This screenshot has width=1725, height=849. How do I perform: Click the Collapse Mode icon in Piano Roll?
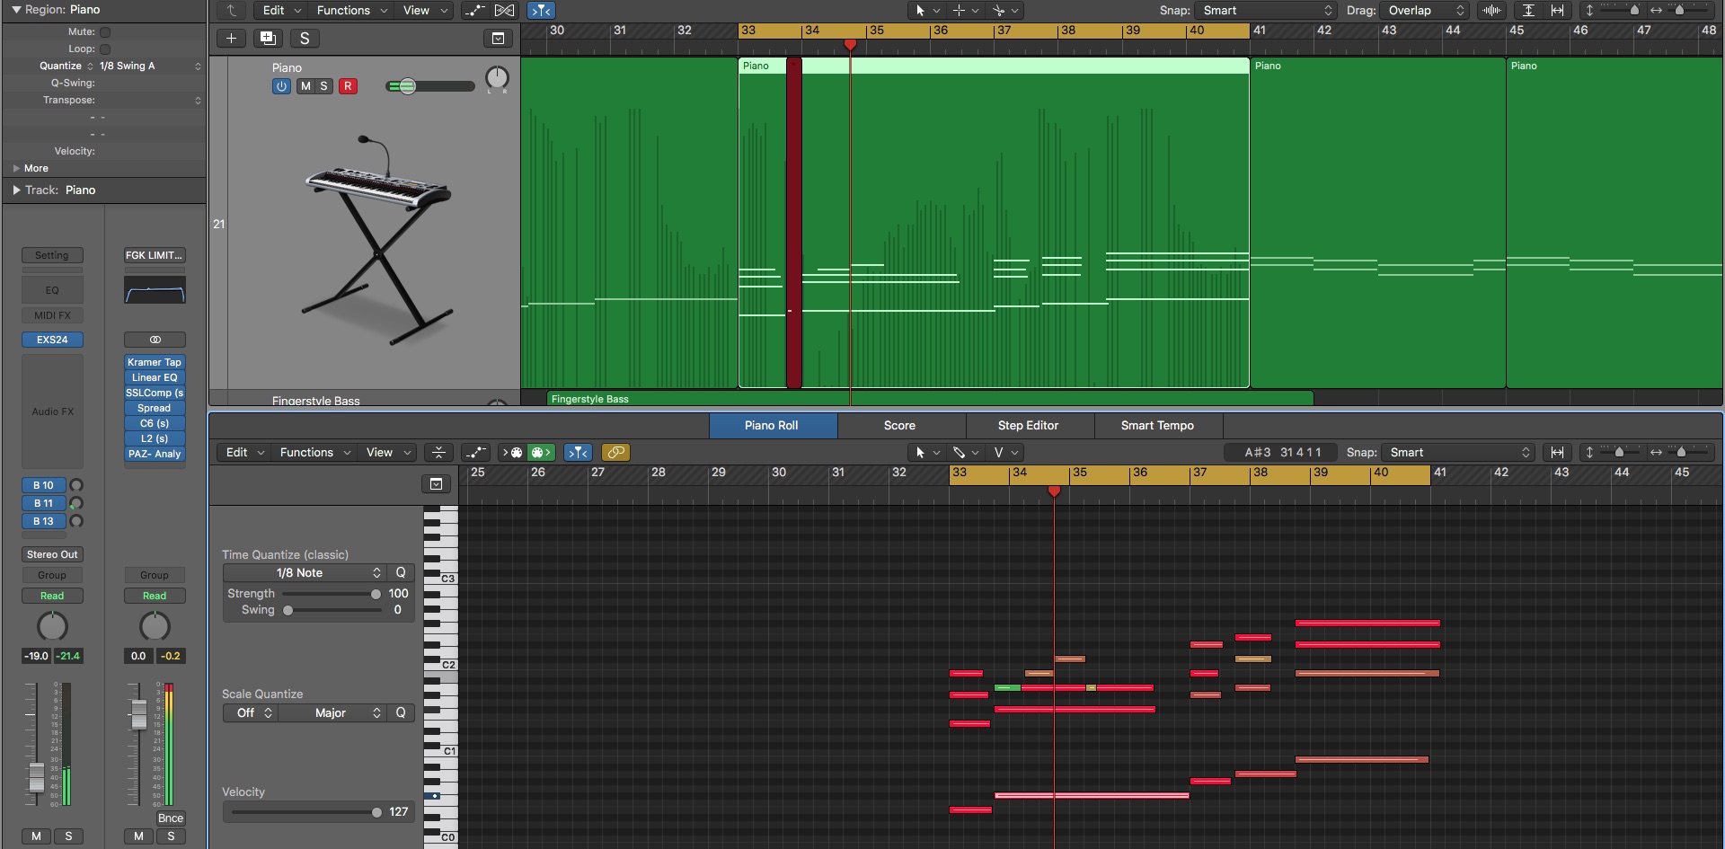point(438,452)
